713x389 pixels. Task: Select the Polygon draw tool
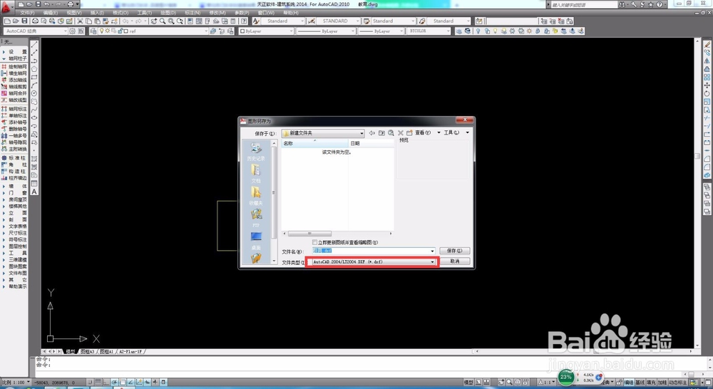pyautogui.click(x=34, y=70)
